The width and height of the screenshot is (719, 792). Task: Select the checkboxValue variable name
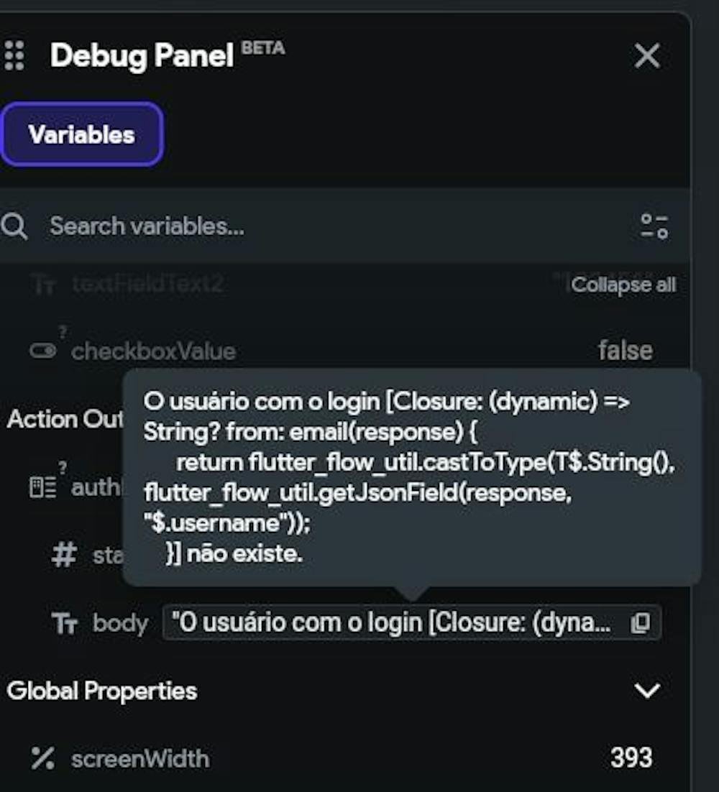click(153, 351)
